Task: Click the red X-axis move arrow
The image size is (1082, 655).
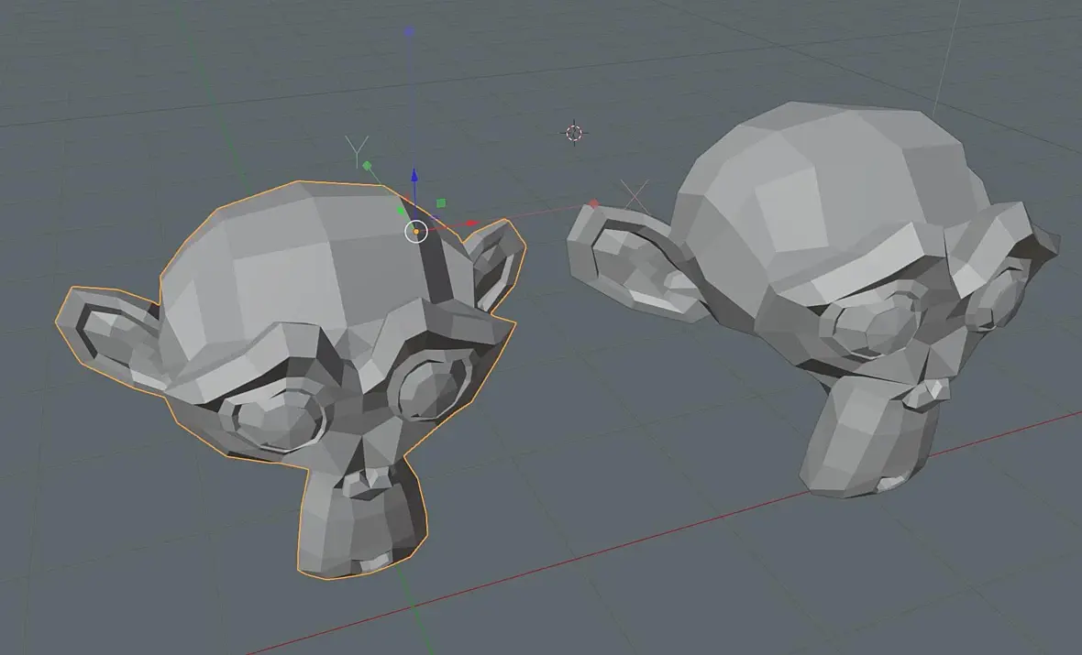Action: (x=472, y=223)
